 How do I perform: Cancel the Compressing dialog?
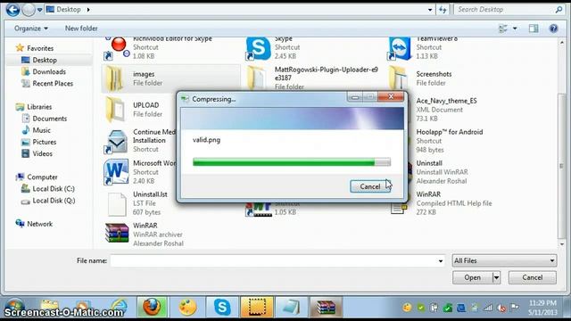pyautogui.click(x=369, y=186)
